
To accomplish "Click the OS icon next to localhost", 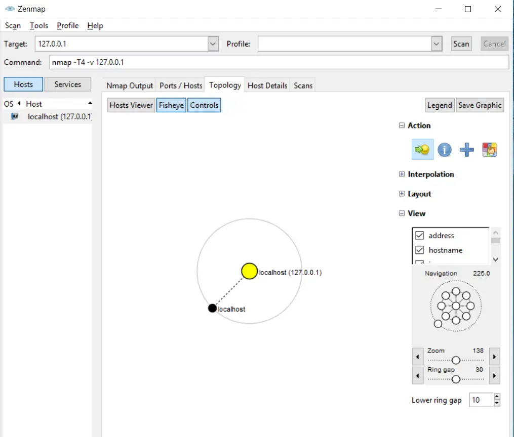I will pyautogui.click(x=14, y=116).
